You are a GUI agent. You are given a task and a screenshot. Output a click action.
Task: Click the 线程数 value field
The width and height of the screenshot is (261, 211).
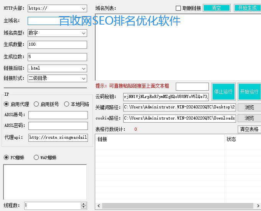53,206
